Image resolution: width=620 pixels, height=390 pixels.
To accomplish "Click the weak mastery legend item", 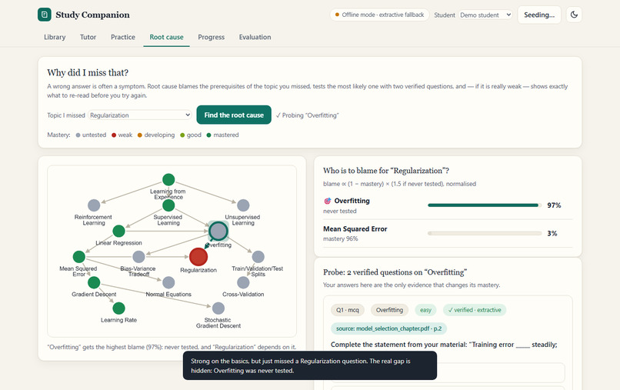I will tap(122, 135).
